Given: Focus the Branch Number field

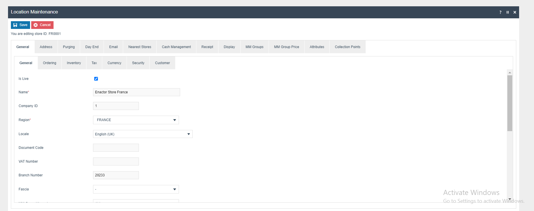Looking at the screenshot, I should (116, 175).
